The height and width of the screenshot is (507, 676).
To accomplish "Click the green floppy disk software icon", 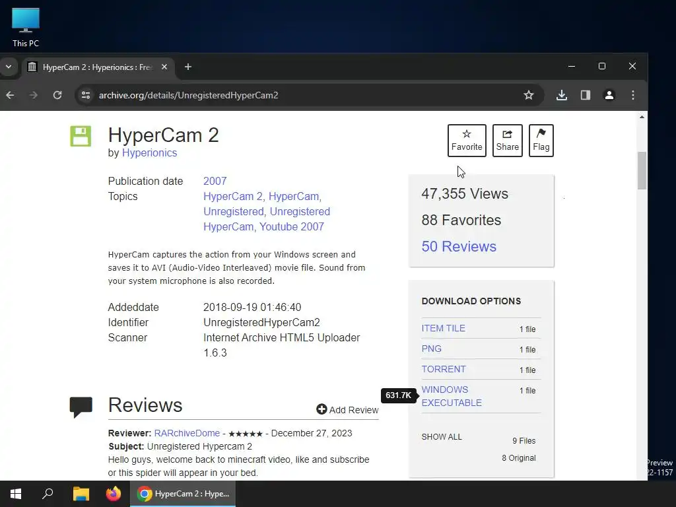I will click(x=81, y=136).
